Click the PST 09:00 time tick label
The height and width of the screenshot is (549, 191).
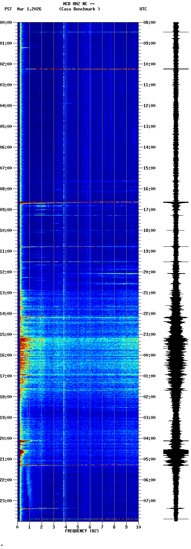tap(6, 210)
